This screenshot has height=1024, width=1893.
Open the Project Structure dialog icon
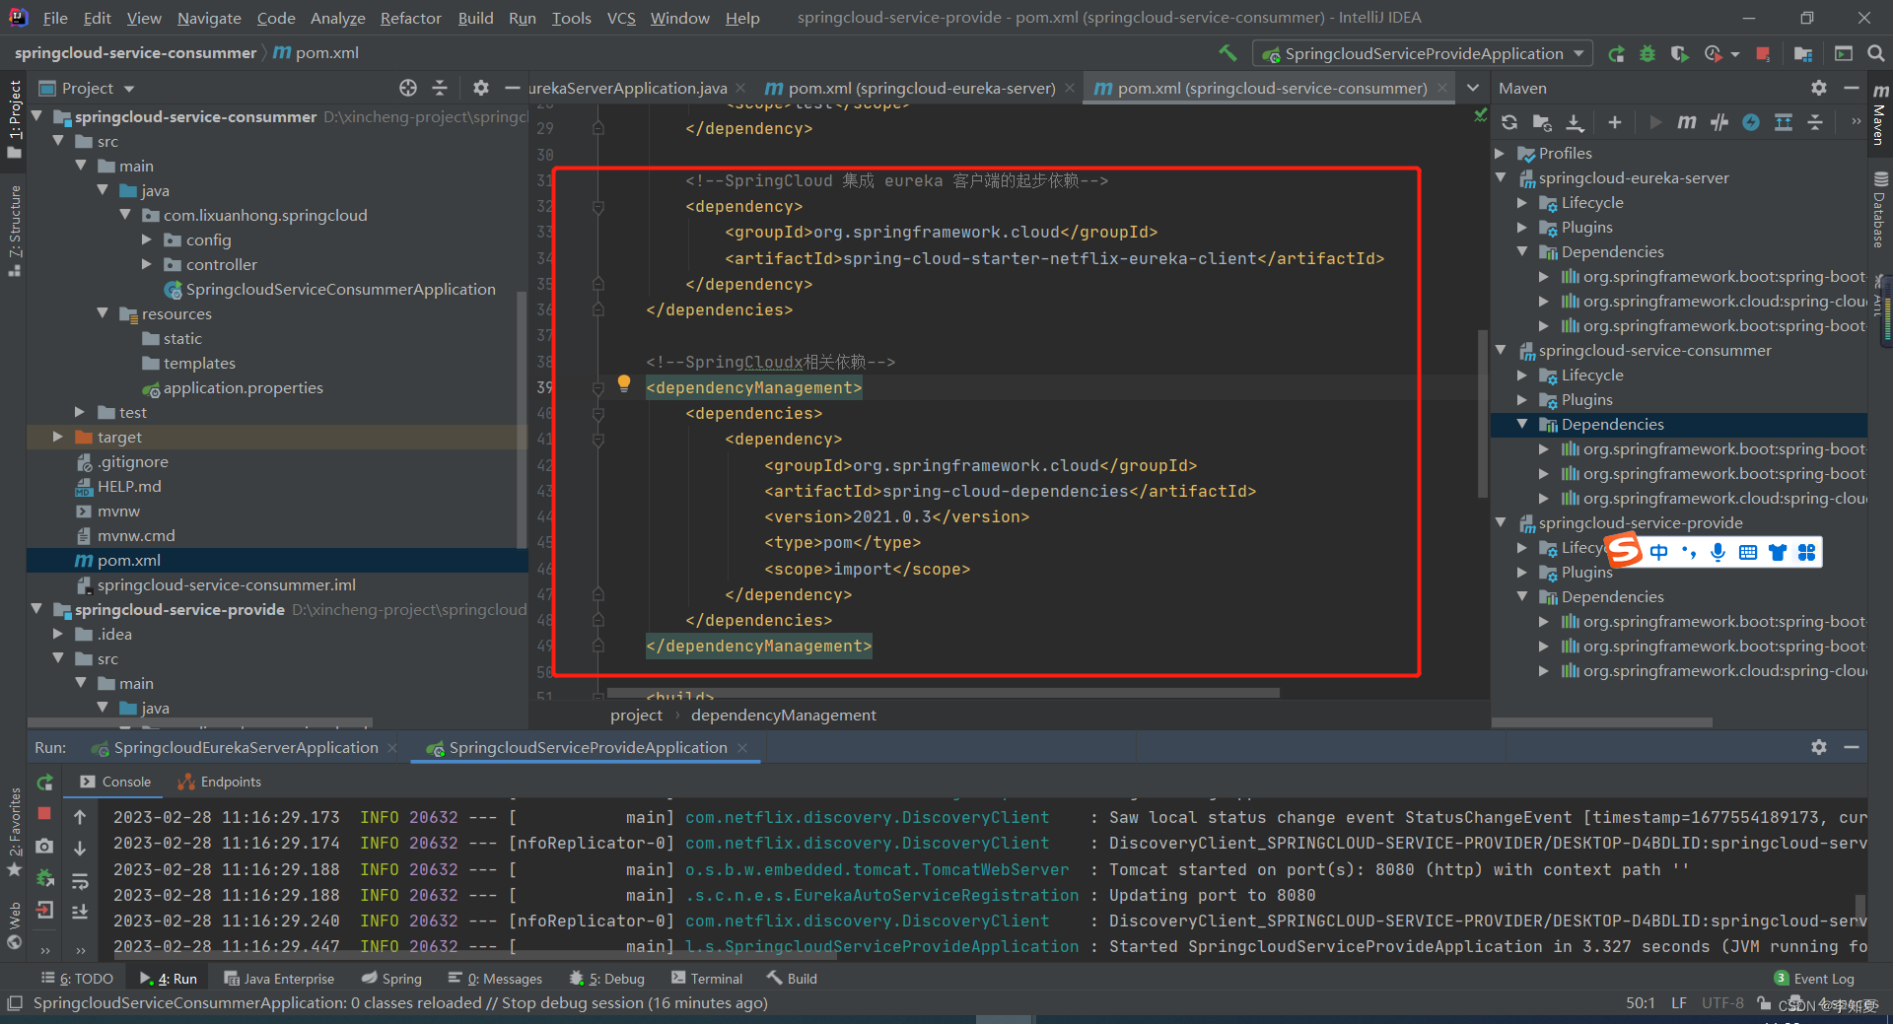coord(1803,54)
